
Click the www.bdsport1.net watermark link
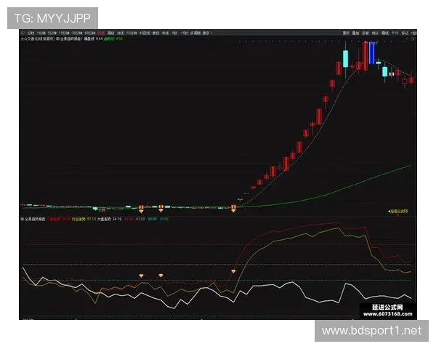[371, 331]
